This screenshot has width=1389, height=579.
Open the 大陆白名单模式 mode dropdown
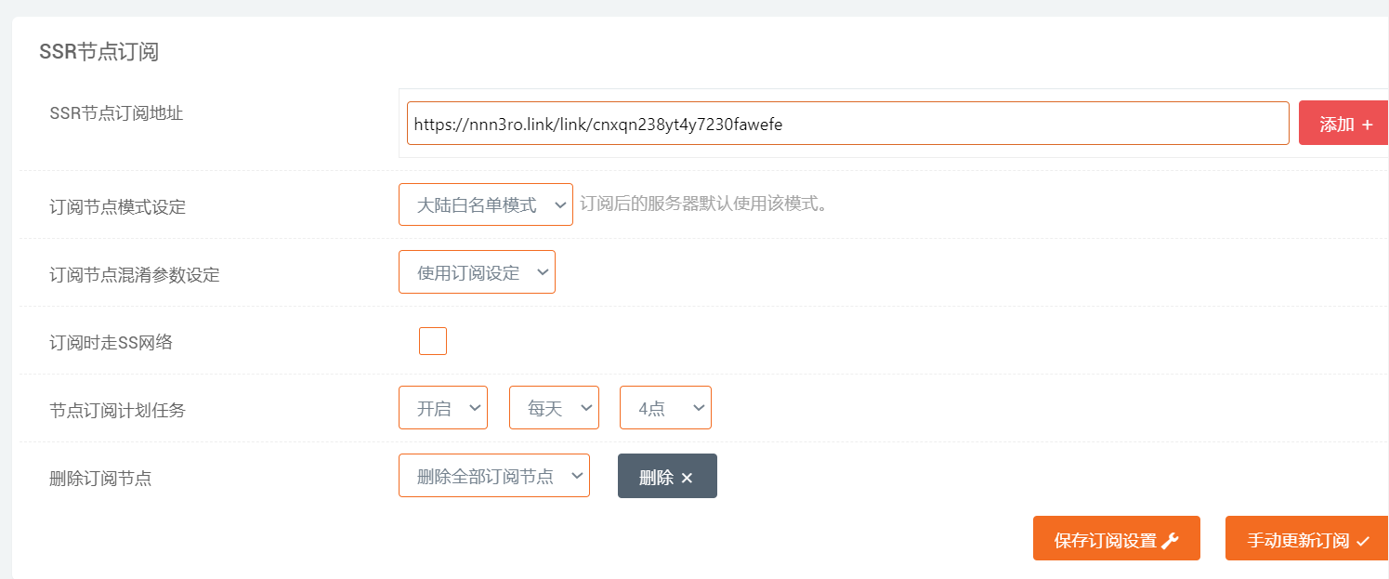pyautogui.click(x=485, y=204)
